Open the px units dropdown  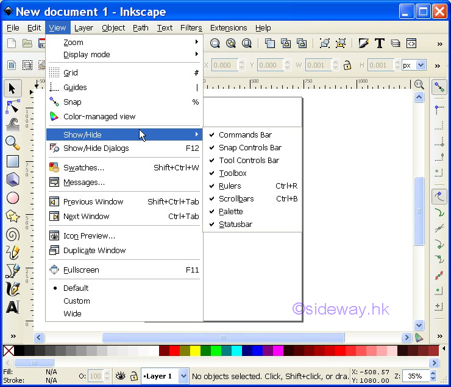click(413, 65)
